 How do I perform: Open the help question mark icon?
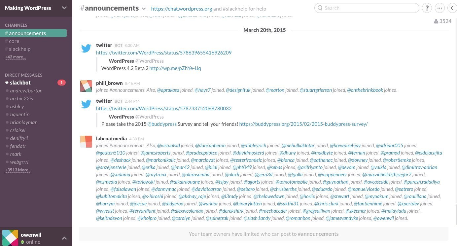[x=427, y=8]
